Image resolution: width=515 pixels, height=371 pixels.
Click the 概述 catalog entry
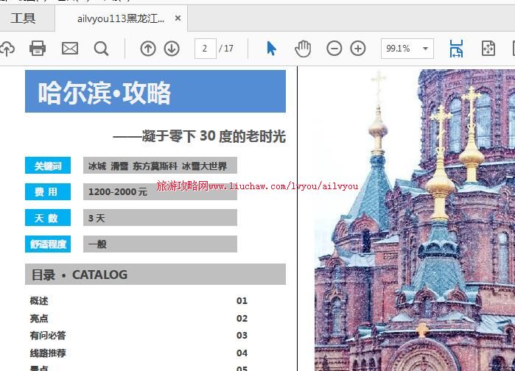pyautogui.click(x=39, y=300)
